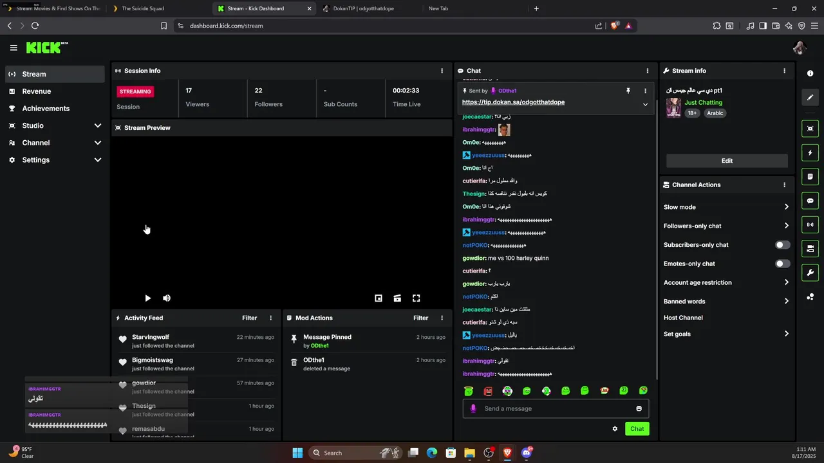Image resolution: width=824 pixels, height=463 pixels.
Task: Open the user profile avatar menu
Action: click(800, 48)
